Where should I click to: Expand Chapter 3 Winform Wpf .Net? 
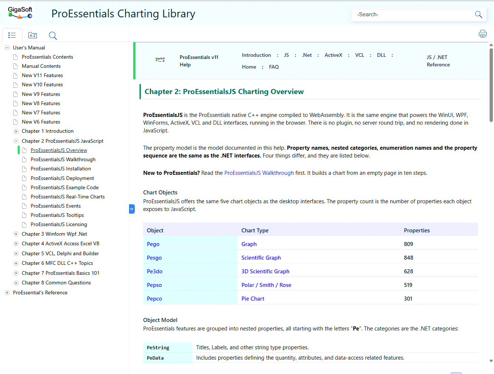pyautogui.click(x=16, y=234)
